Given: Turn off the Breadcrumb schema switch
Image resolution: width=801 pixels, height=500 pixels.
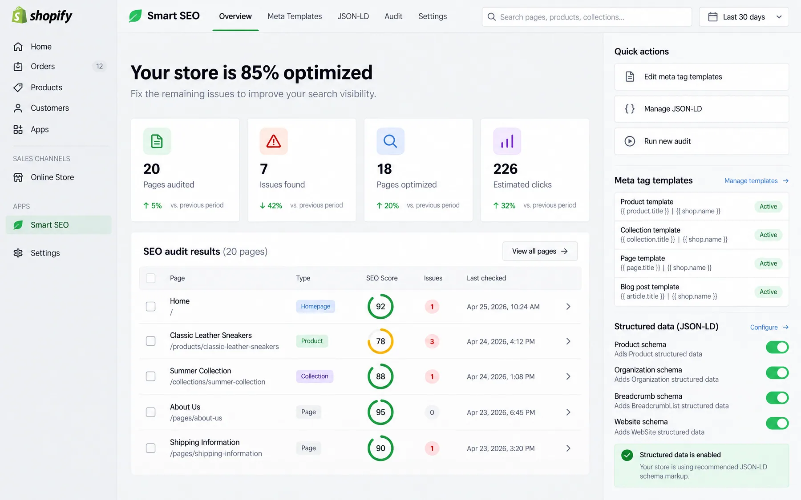Looking at the screenshot, I should (x=777, y=398).
